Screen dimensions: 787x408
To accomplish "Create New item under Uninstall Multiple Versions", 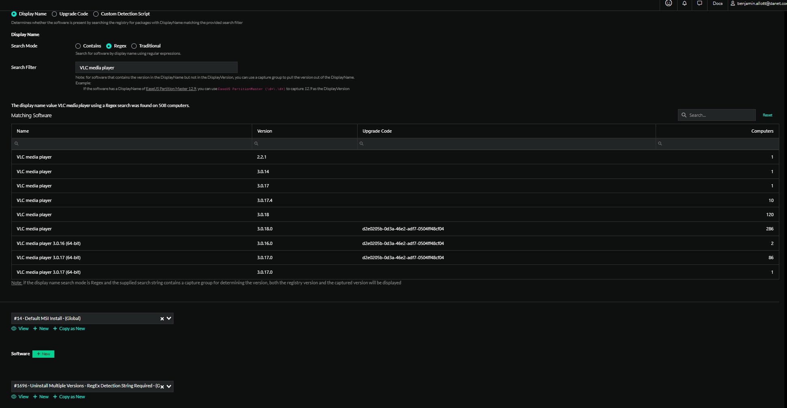I will click(41, 397).
